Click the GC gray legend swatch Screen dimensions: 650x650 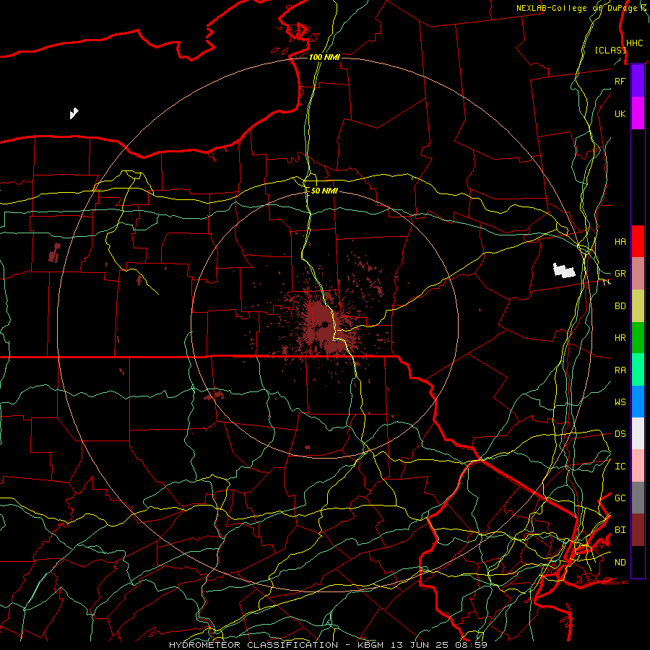tap(638, 498)
